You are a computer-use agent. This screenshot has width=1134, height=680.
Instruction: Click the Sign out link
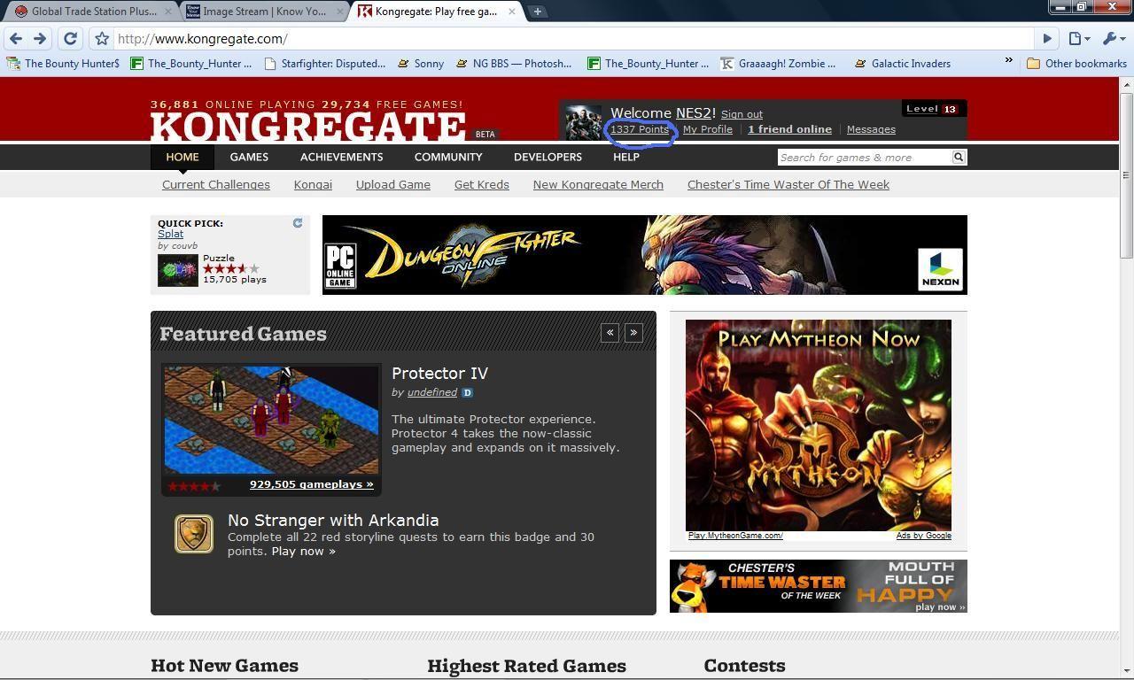point(742,114)
